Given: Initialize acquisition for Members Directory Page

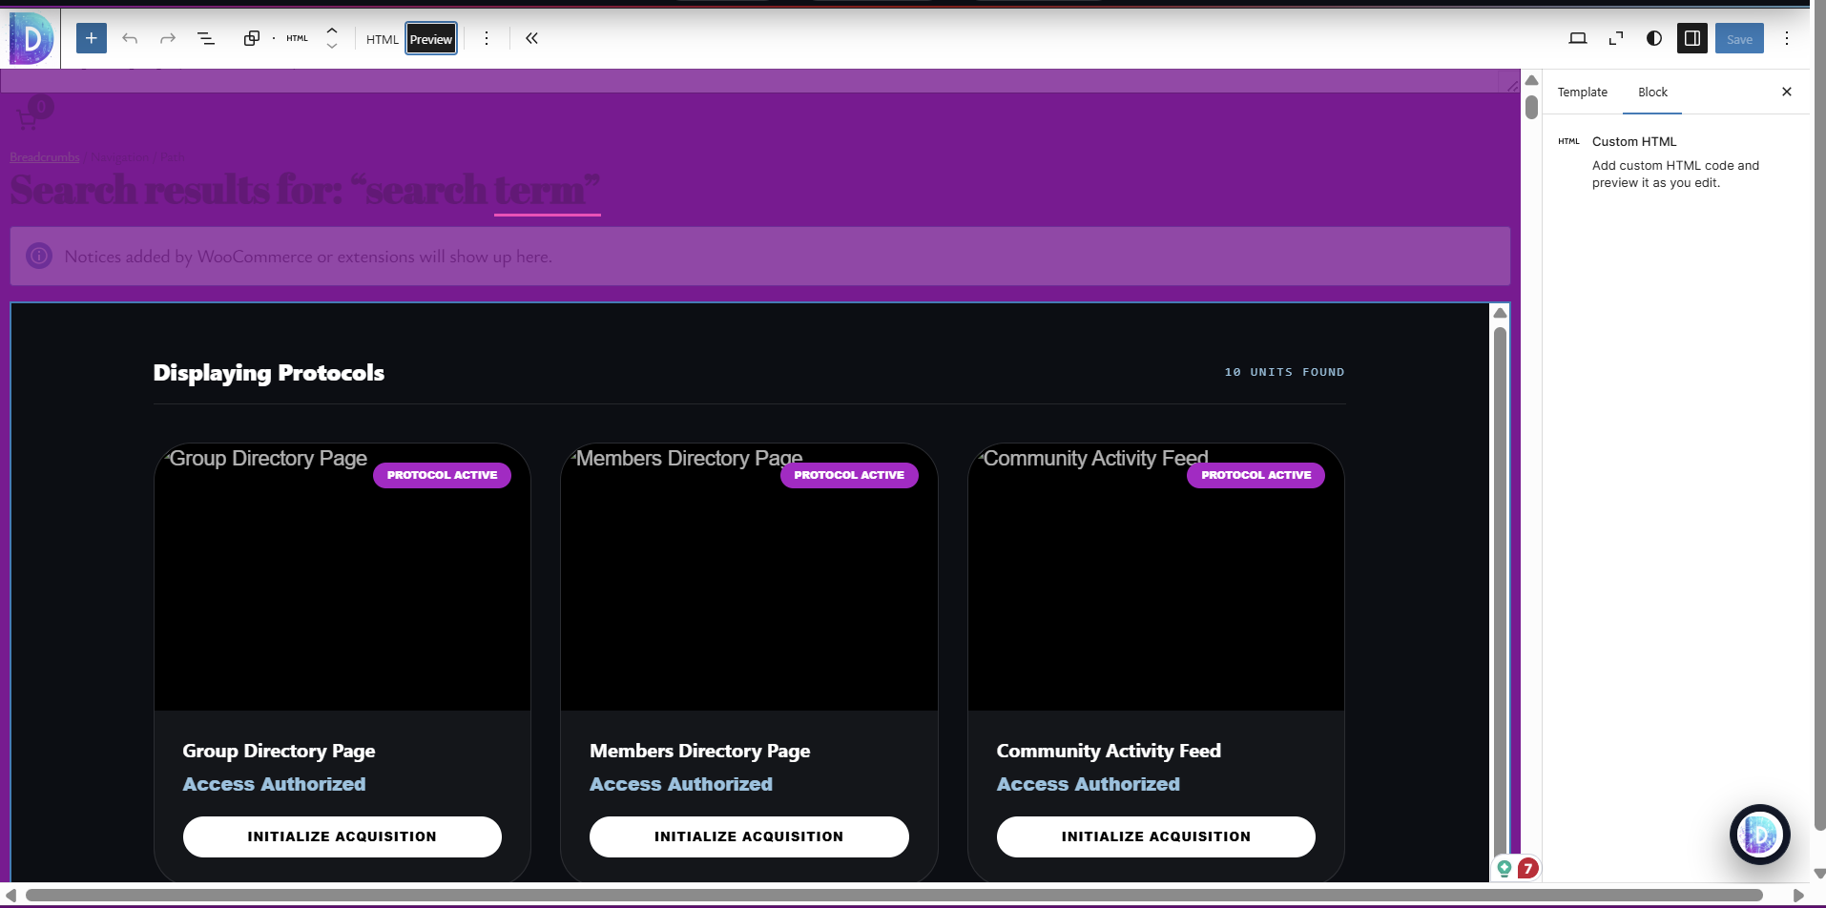Looking at the screenshot, I should 749,836.
